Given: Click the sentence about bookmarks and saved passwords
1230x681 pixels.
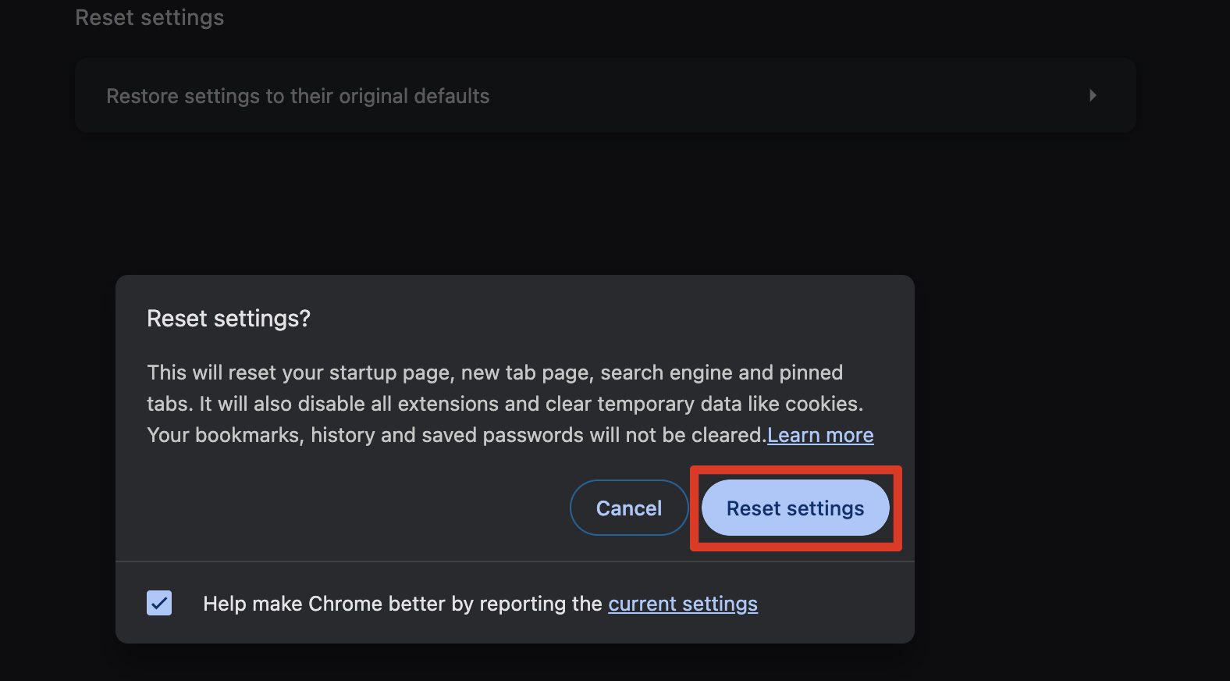Looking at the screenshot, I should [456, 435].
